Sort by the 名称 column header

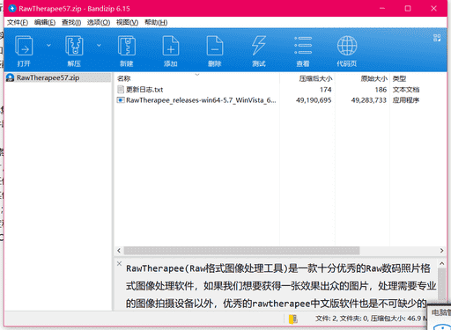tap(123, 78)
